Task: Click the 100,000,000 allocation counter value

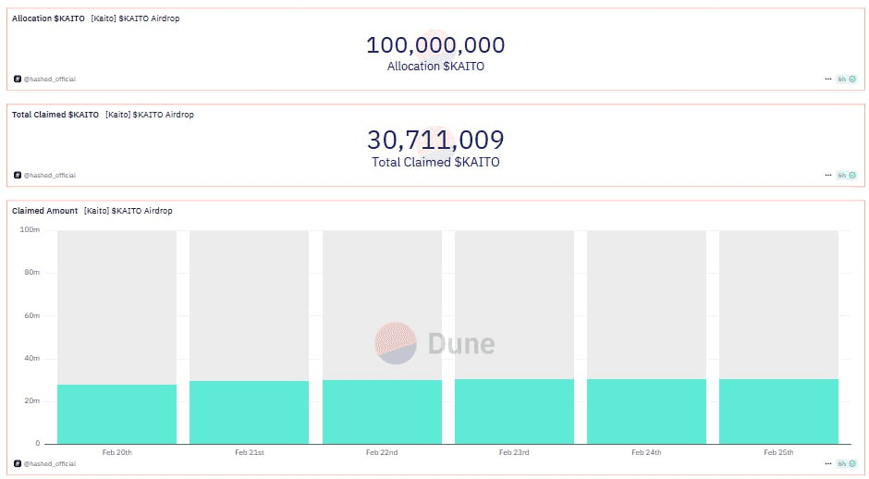Action: (435, 44)
